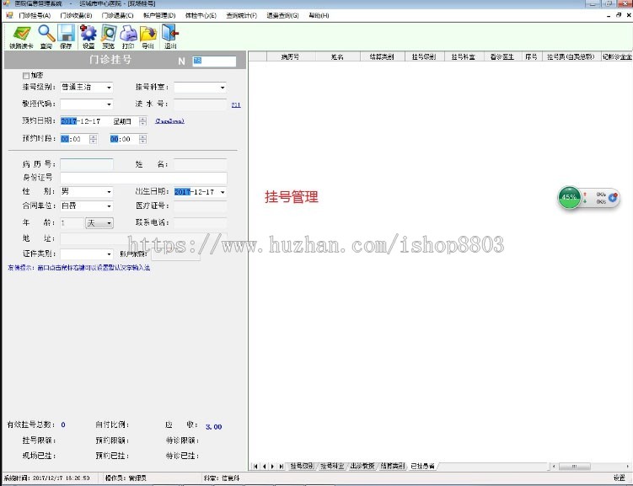Open 设置 settings gear icon in toolbar
Screen dimensions: 633x486
(x=88, y=36)
